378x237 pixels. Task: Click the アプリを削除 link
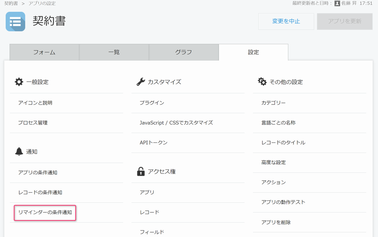point(276,222)
